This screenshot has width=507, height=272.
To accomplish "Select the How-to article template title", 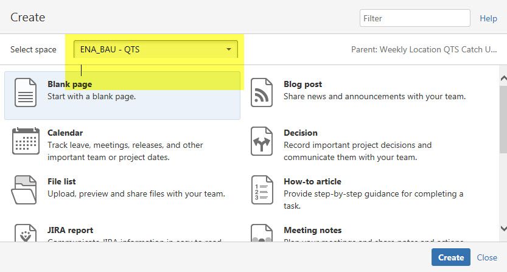I will (312, 181).
